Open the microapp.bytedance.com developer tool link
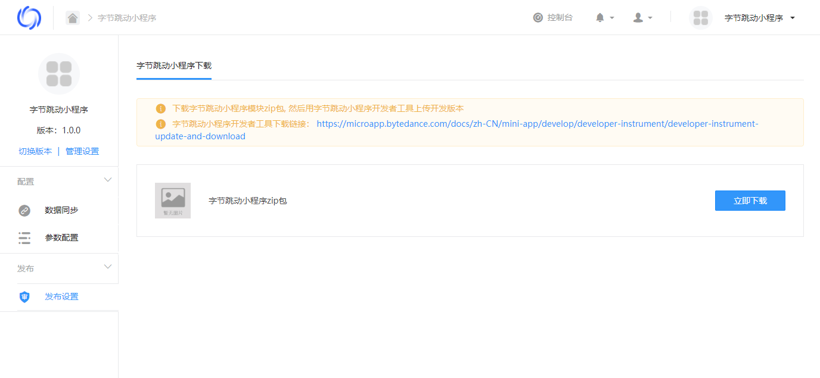The image size is (820, 378). (456, 130)
